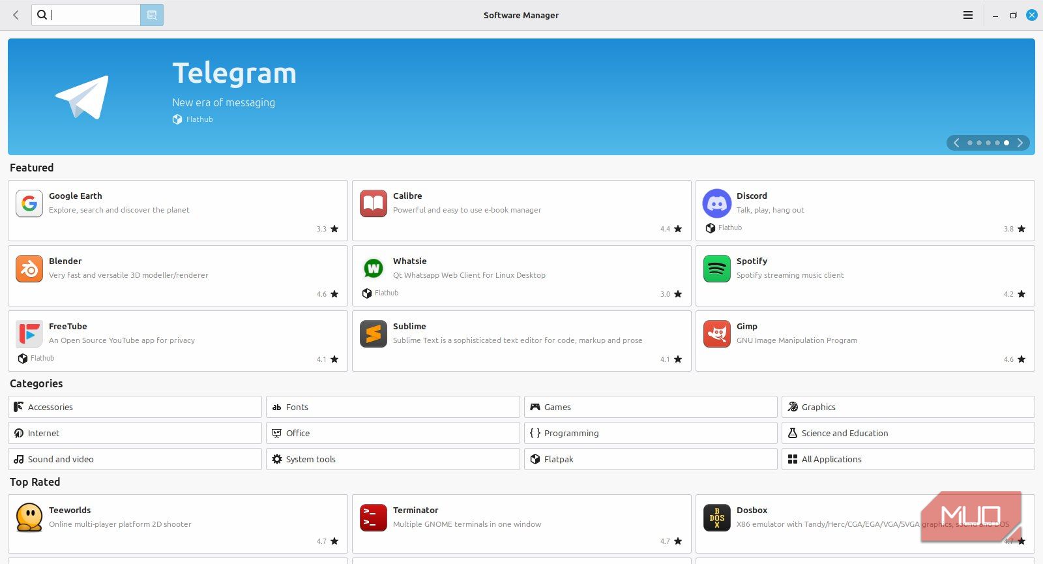Open the Blender app icon
Viewport: 1043px width, 564px height.
click(x=29, y=269)
